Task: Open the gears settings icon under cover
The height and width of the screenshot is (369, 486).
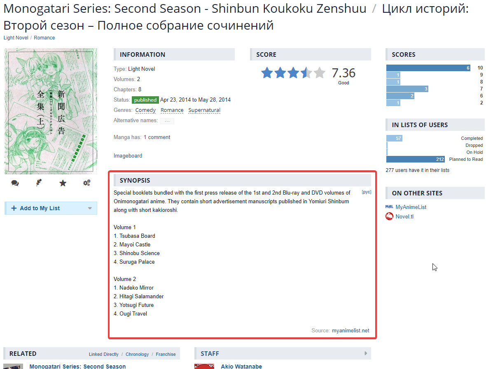Action: coord(86,183)
